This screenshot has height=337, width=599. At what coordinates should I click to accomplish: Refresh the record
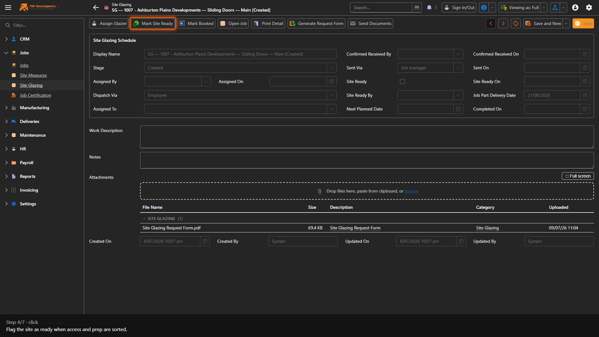(516, 23)
